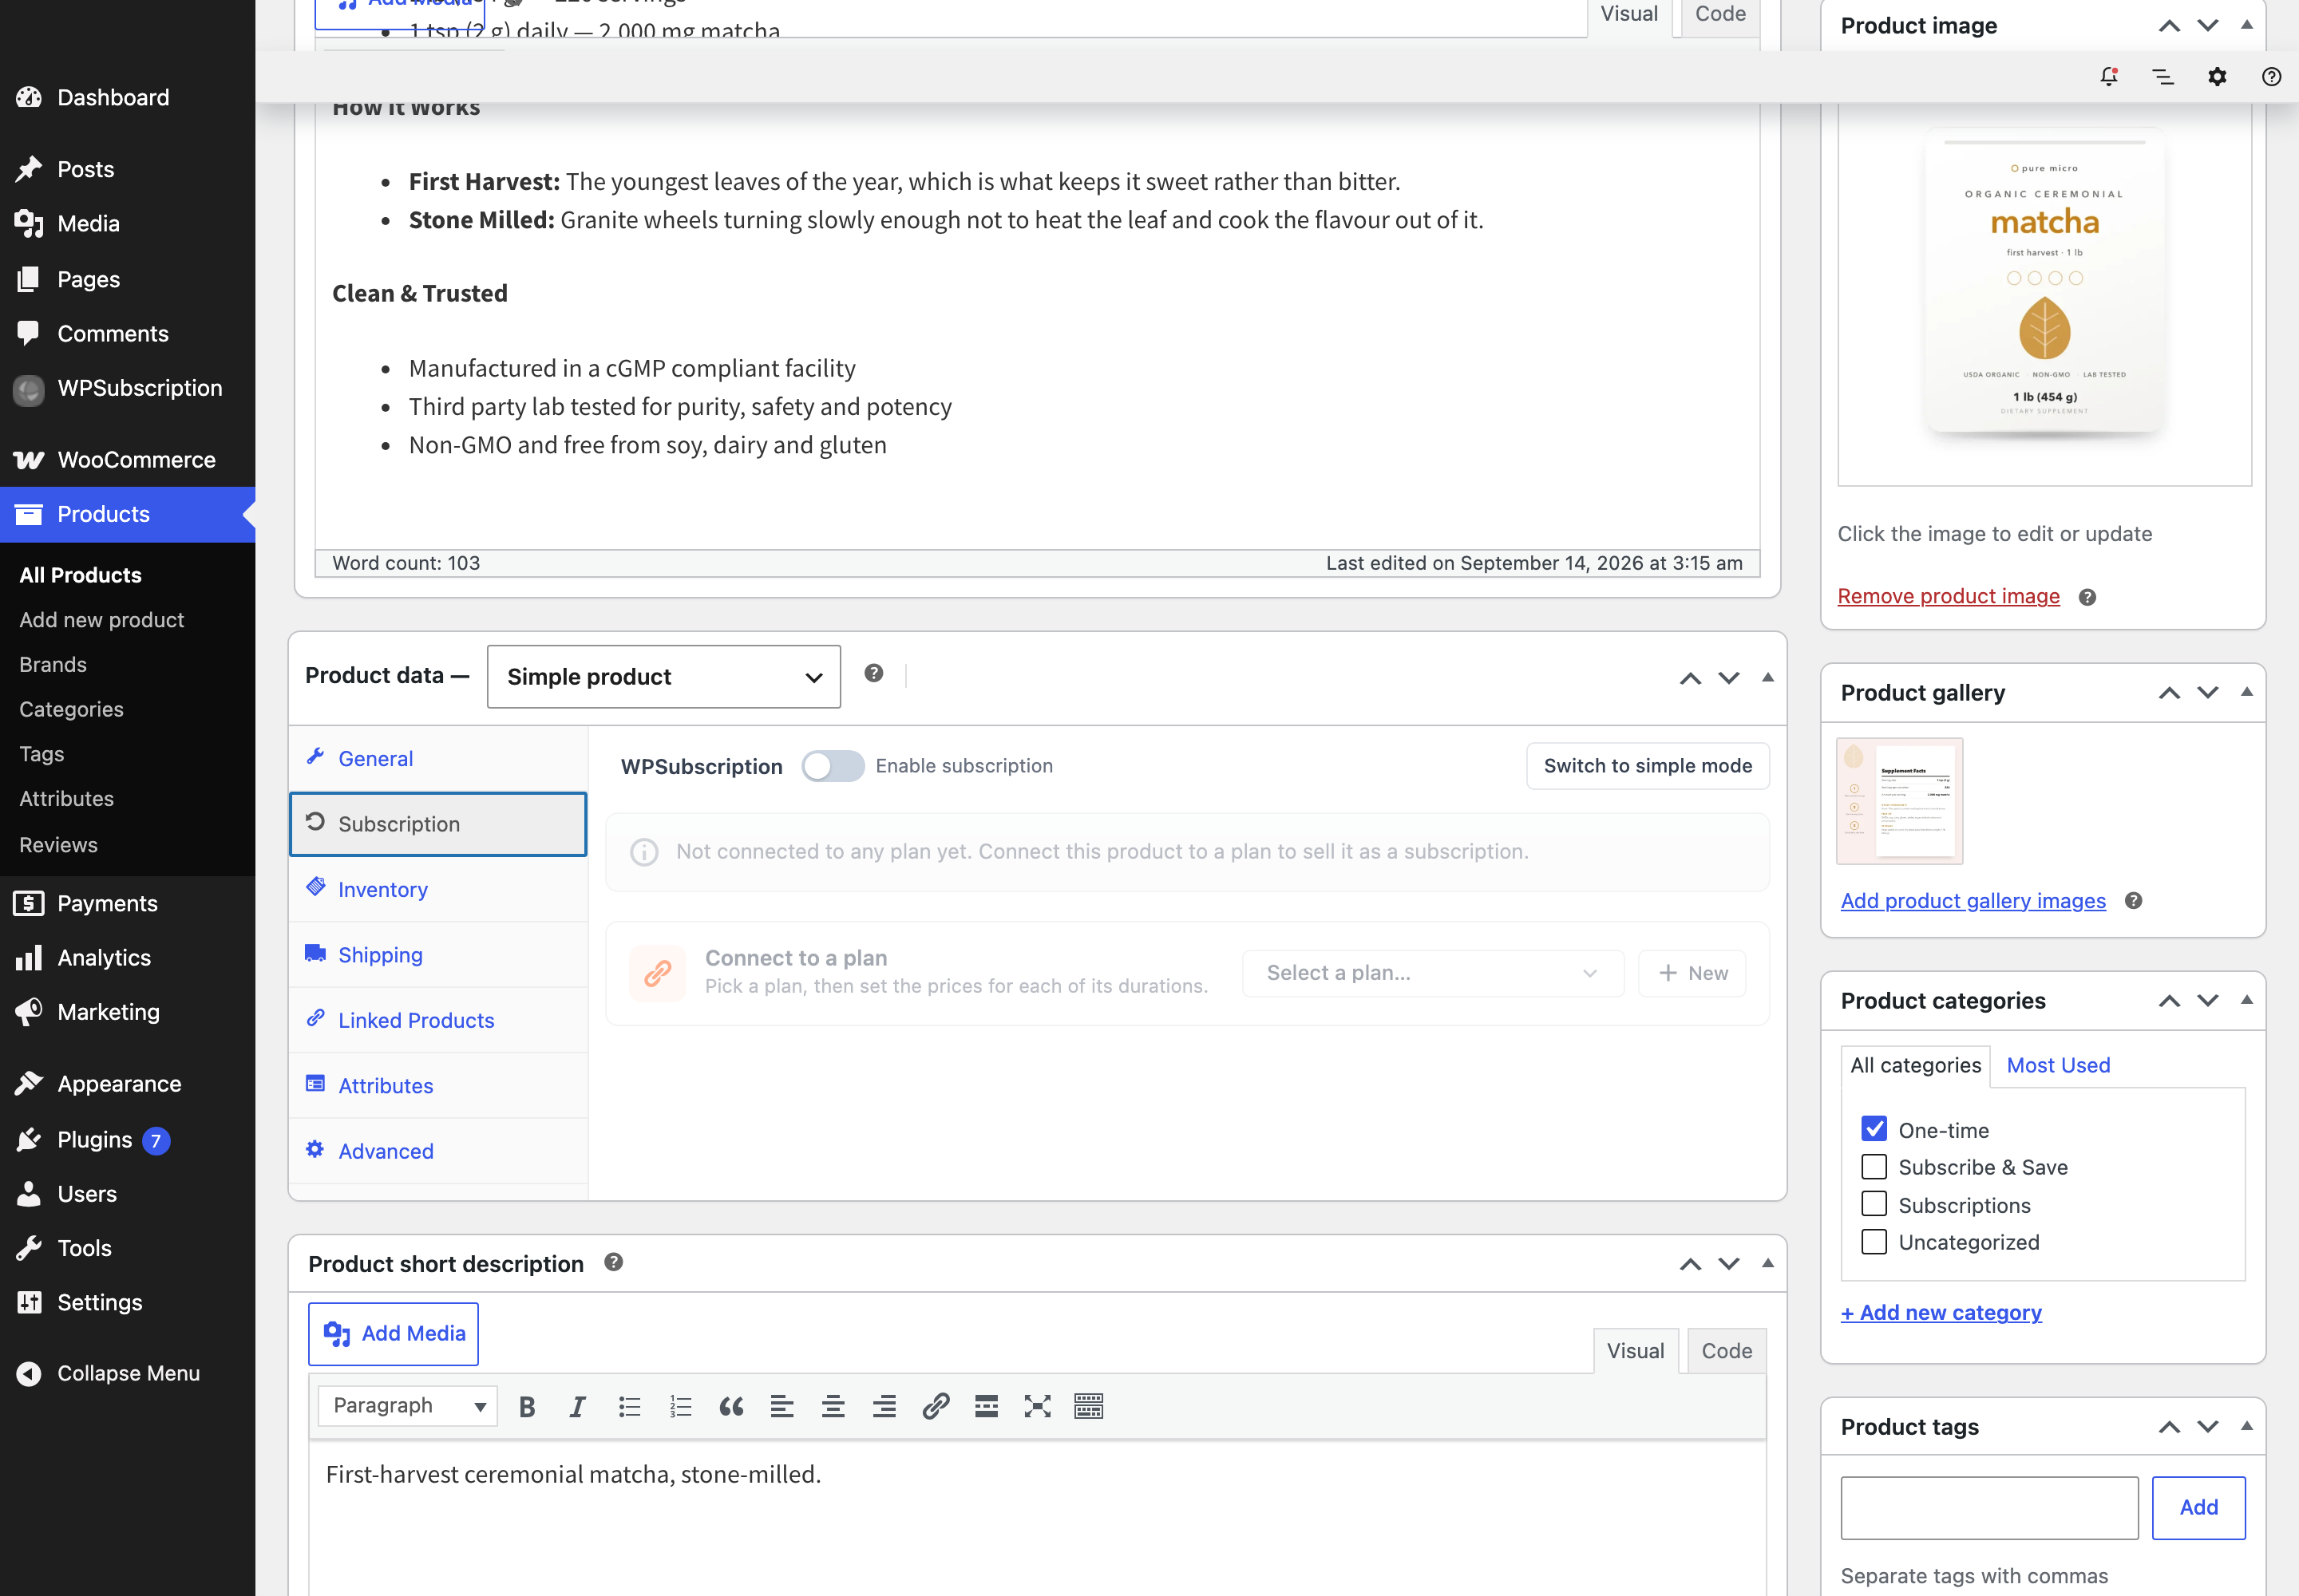Click the Bold icon in short description toolbar
The width and height of the screenshot is (2299, 1596).
527,1407
